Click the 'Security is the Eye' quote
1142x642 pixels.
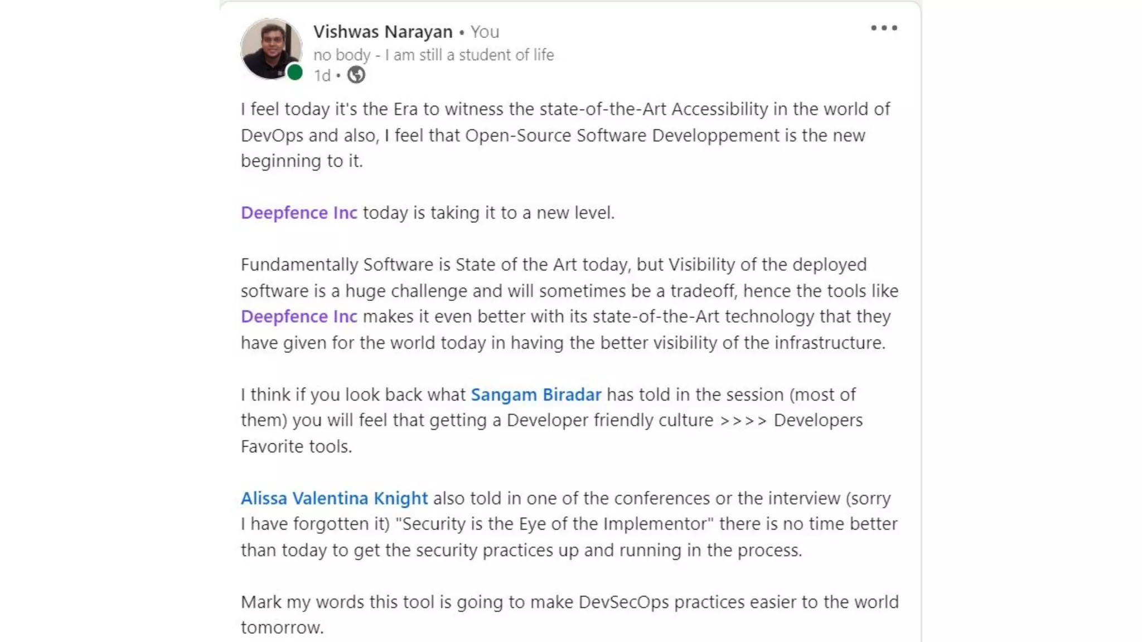pyautogui.click(x=554, y=524)
